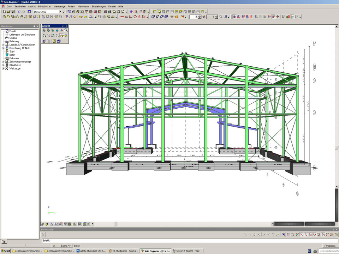Open the Ansicht floating panel dropdown arrow
The height and width of the screenshot is (254, 339).
pos(63,26)
